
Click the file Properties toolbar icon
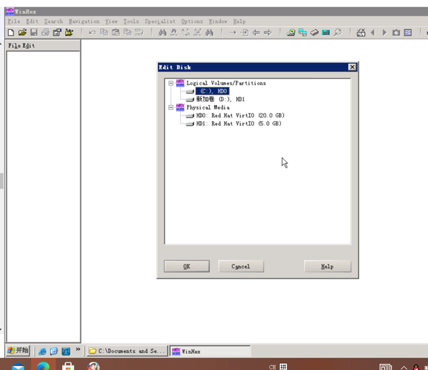[x=57, y=32]
